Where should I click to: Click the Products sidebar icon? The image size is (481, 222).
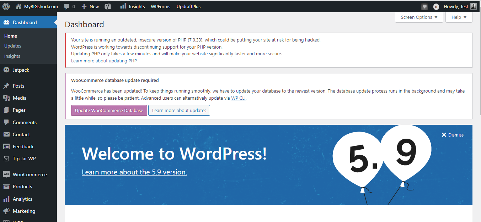[x=7, y=187]
